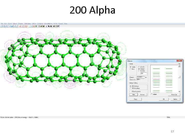Click the Copy button in Orbitals dialog
Image resolution: width=185 pixels, height=138 pixels.
(136, 99)
